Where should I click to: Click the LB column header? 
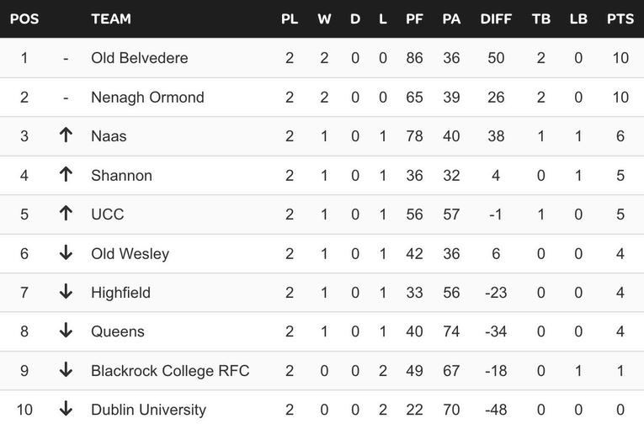pos(578,19)
